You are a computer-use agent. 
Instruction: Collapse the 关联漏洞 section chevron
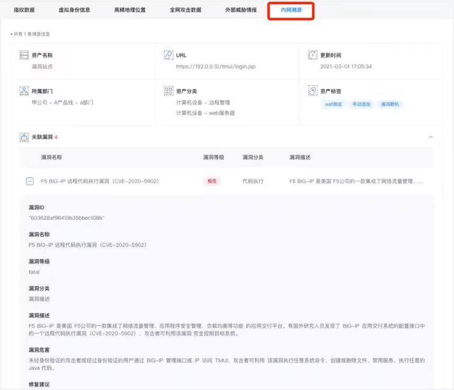pos(431,137)
